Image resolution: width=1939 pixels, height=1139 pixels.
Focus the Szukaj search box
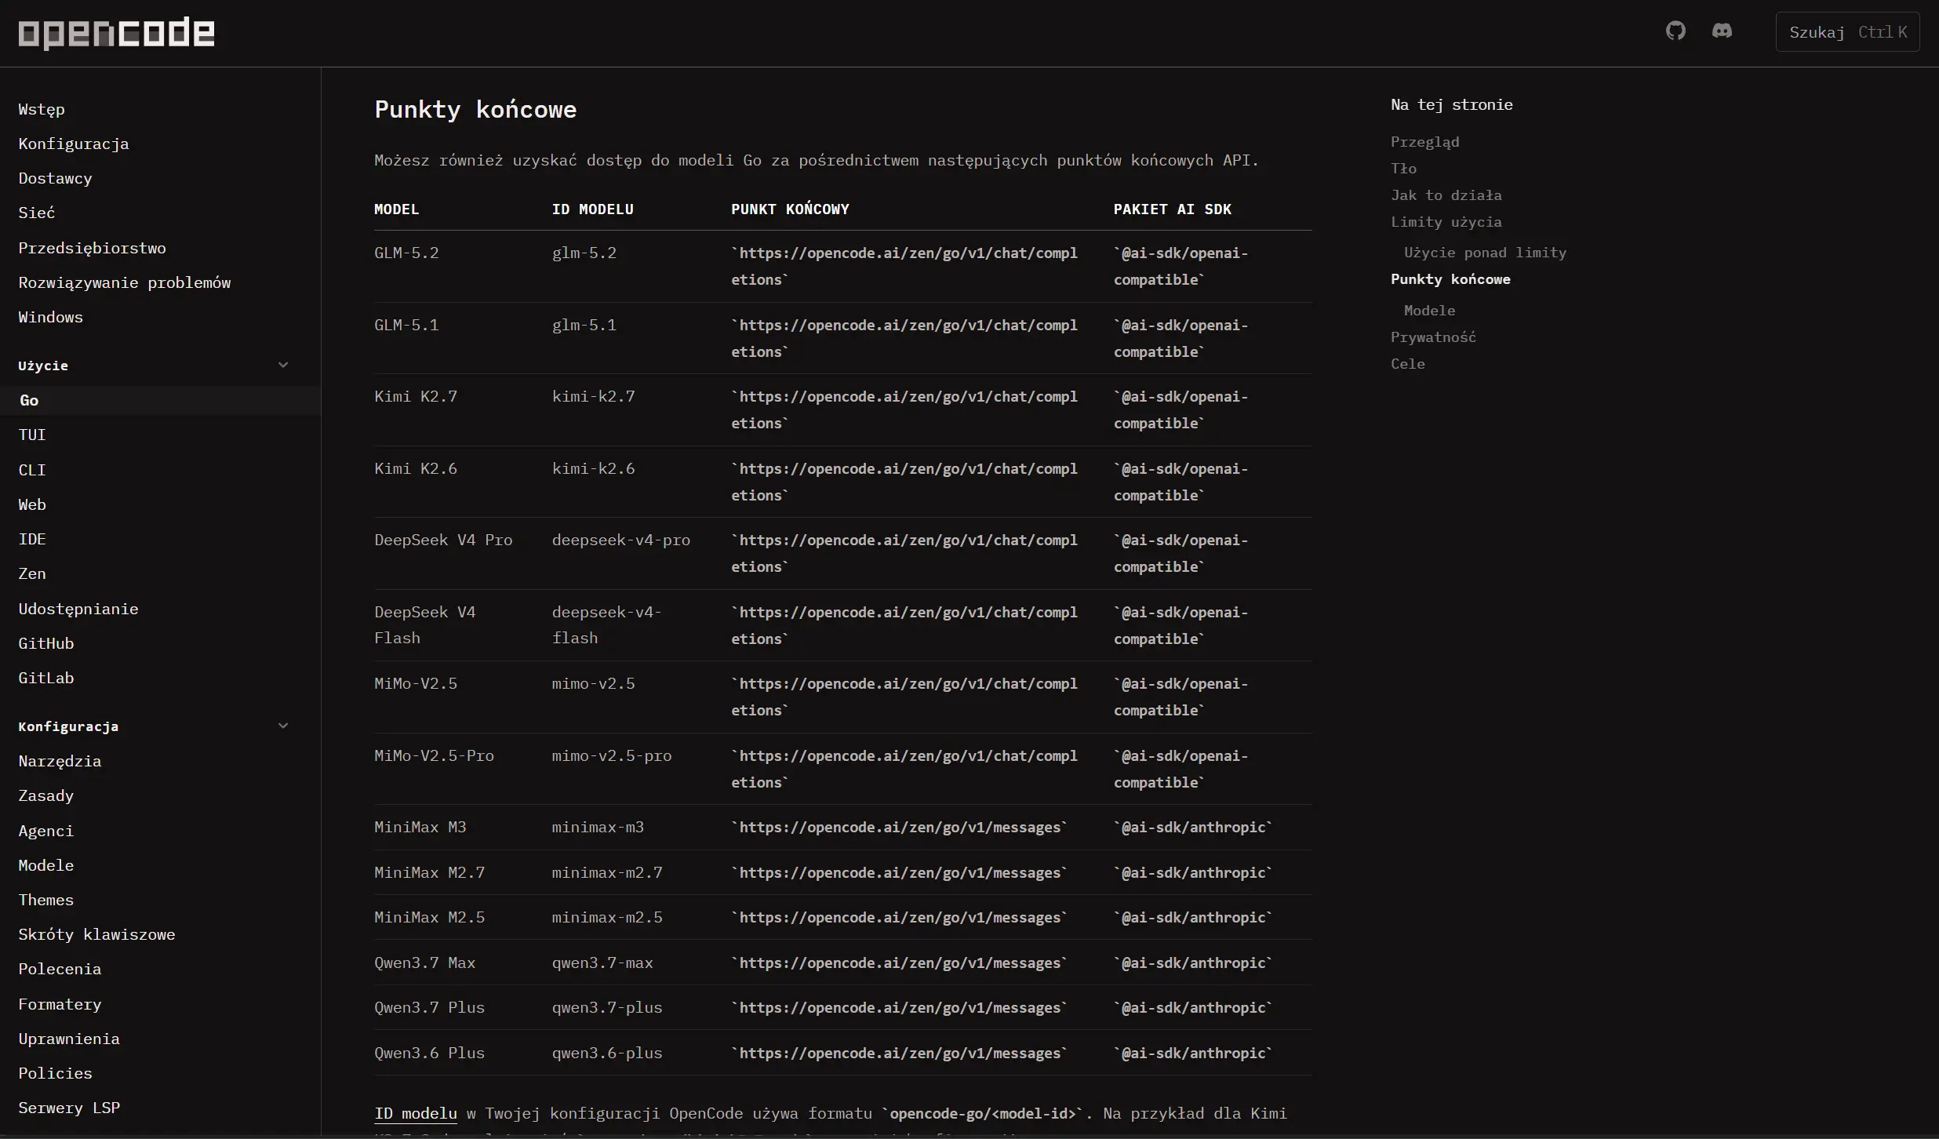pyautogui.click(x=1847, y=32)
